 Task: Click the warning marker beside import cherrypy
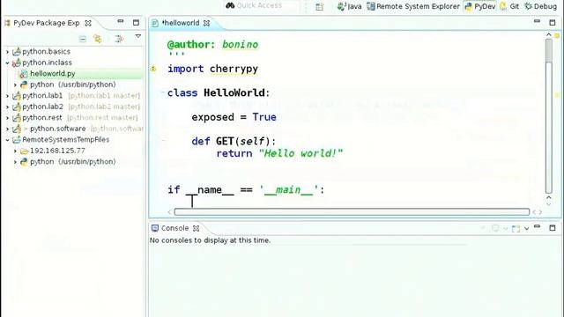153,69
